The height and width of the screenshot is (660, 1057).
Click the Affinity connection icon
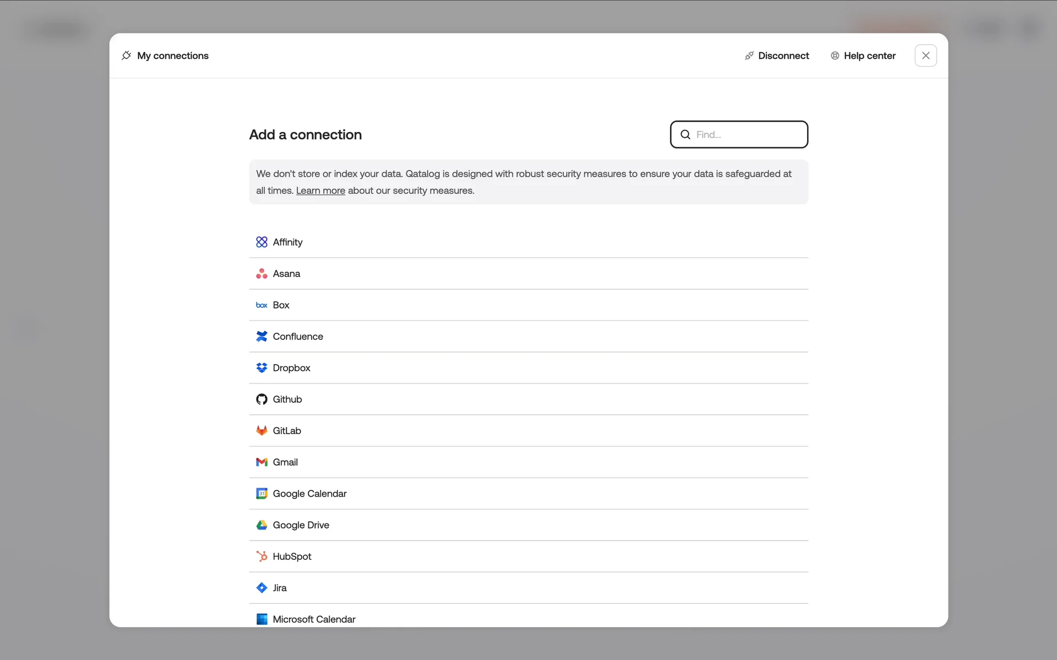261,242
